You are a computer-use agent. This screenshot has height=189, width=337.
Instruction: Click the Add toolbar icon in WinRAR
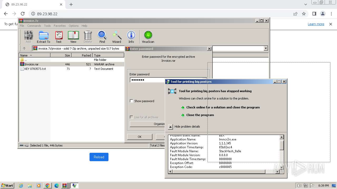pyautogui.click(x=28, y=37)
